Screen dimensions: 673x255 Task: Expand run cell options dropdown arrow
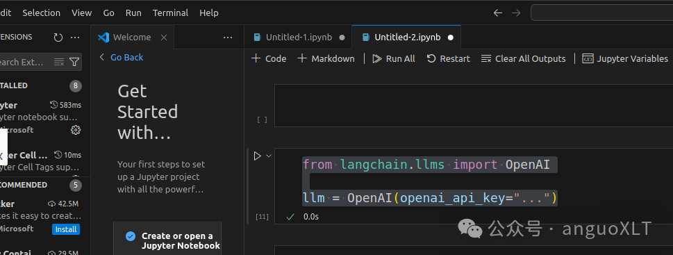(x=269, y=156)
